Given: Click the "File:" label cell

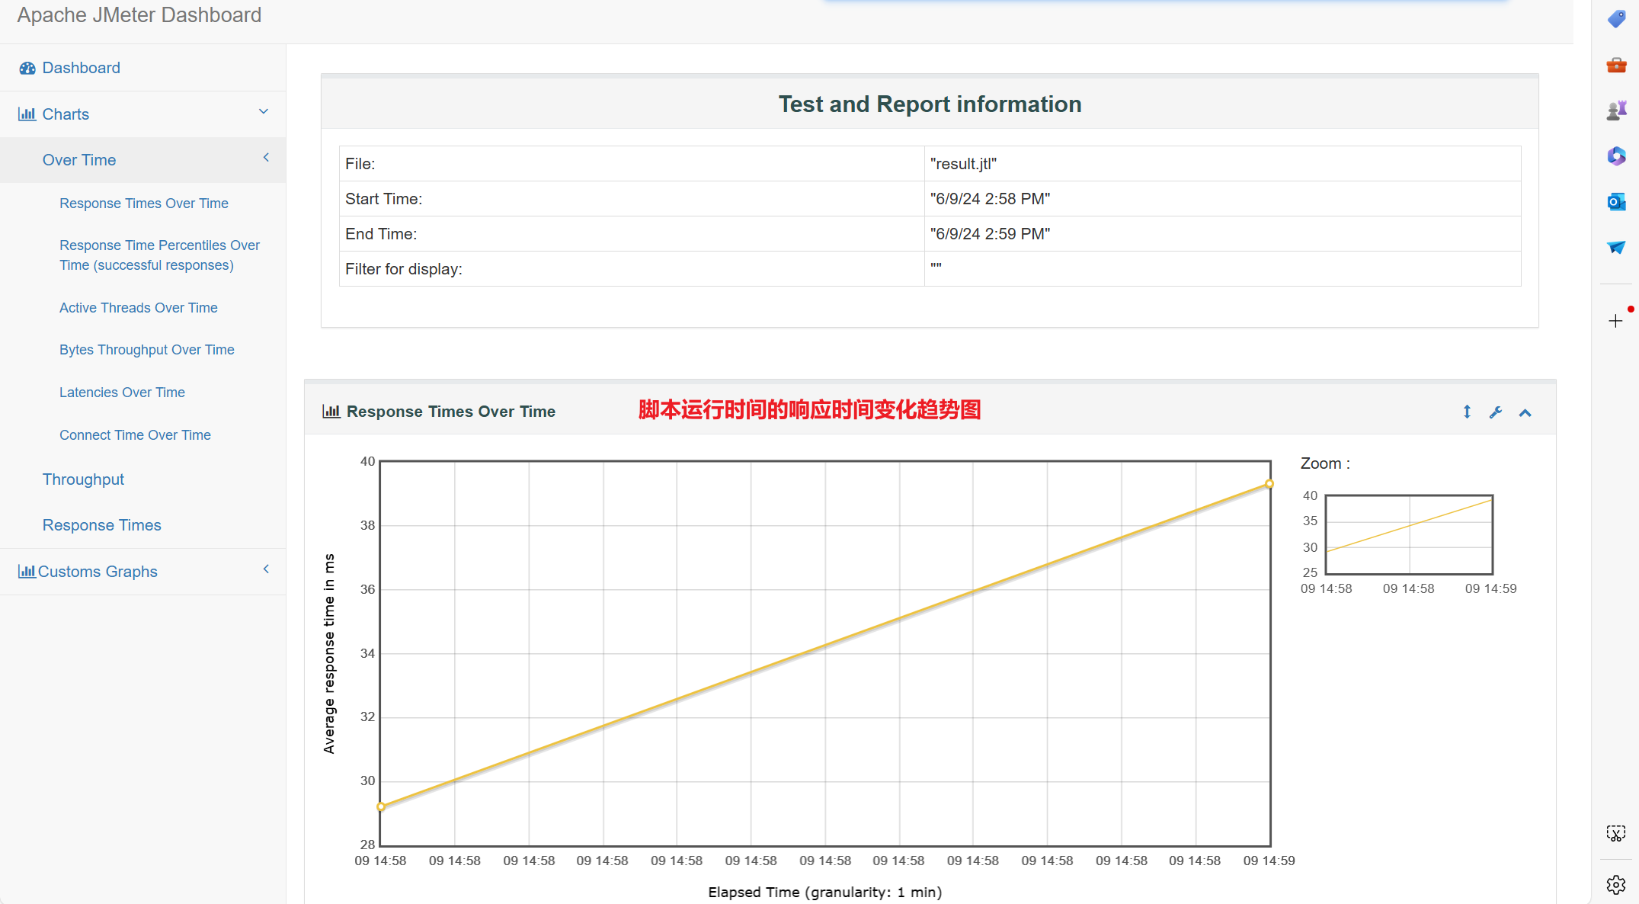Looking at the screenshot, I should 632,164.
